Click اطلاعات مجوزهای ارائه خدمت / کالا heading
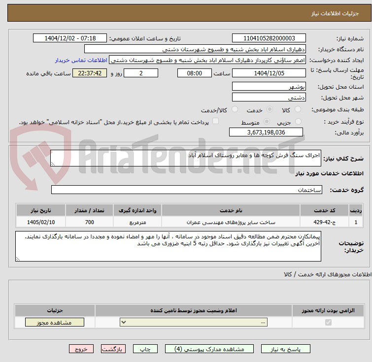Screen dimensions: 372x362 click(x=328, y=274)
